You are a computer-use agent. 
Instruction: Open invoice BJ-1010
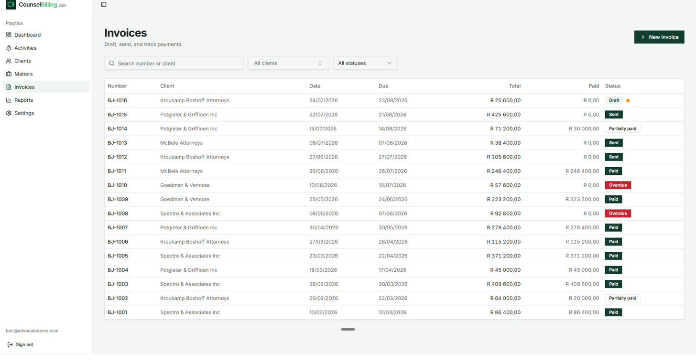[x=117, y=185]
